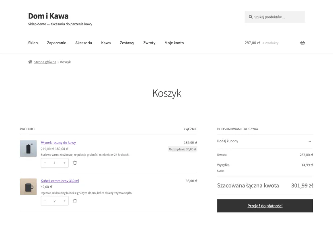Viewport: 333px width, 234px height.
Task: Click the 49,00 zł unit price of Kubek
Action: (x=46, y=187)
